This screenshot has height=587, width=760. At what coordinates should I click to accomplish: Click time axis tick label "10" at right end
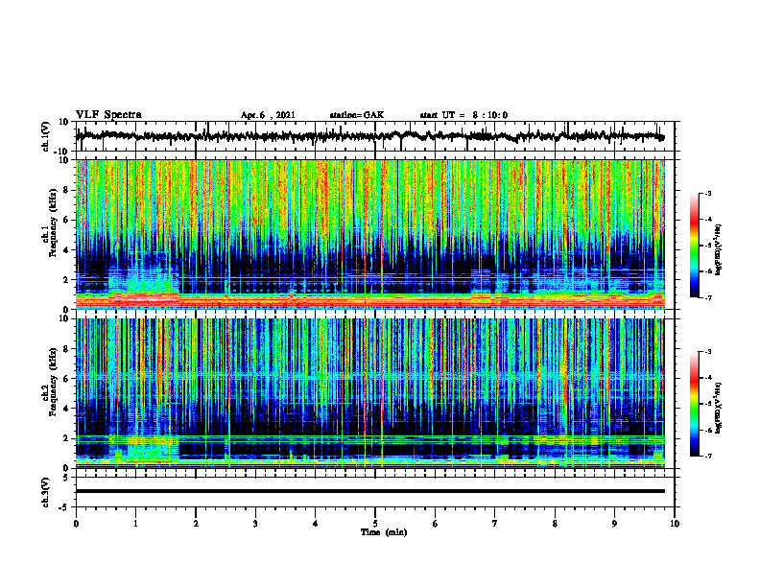675,524
